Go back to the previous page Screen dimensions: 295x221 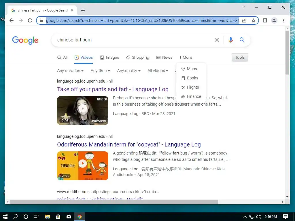tap(12, 20)
